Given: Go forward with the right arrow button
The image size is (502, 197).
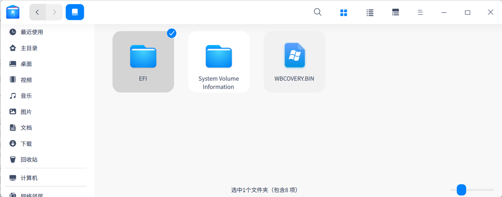Looking at the screenshot, I should [55, 12].
